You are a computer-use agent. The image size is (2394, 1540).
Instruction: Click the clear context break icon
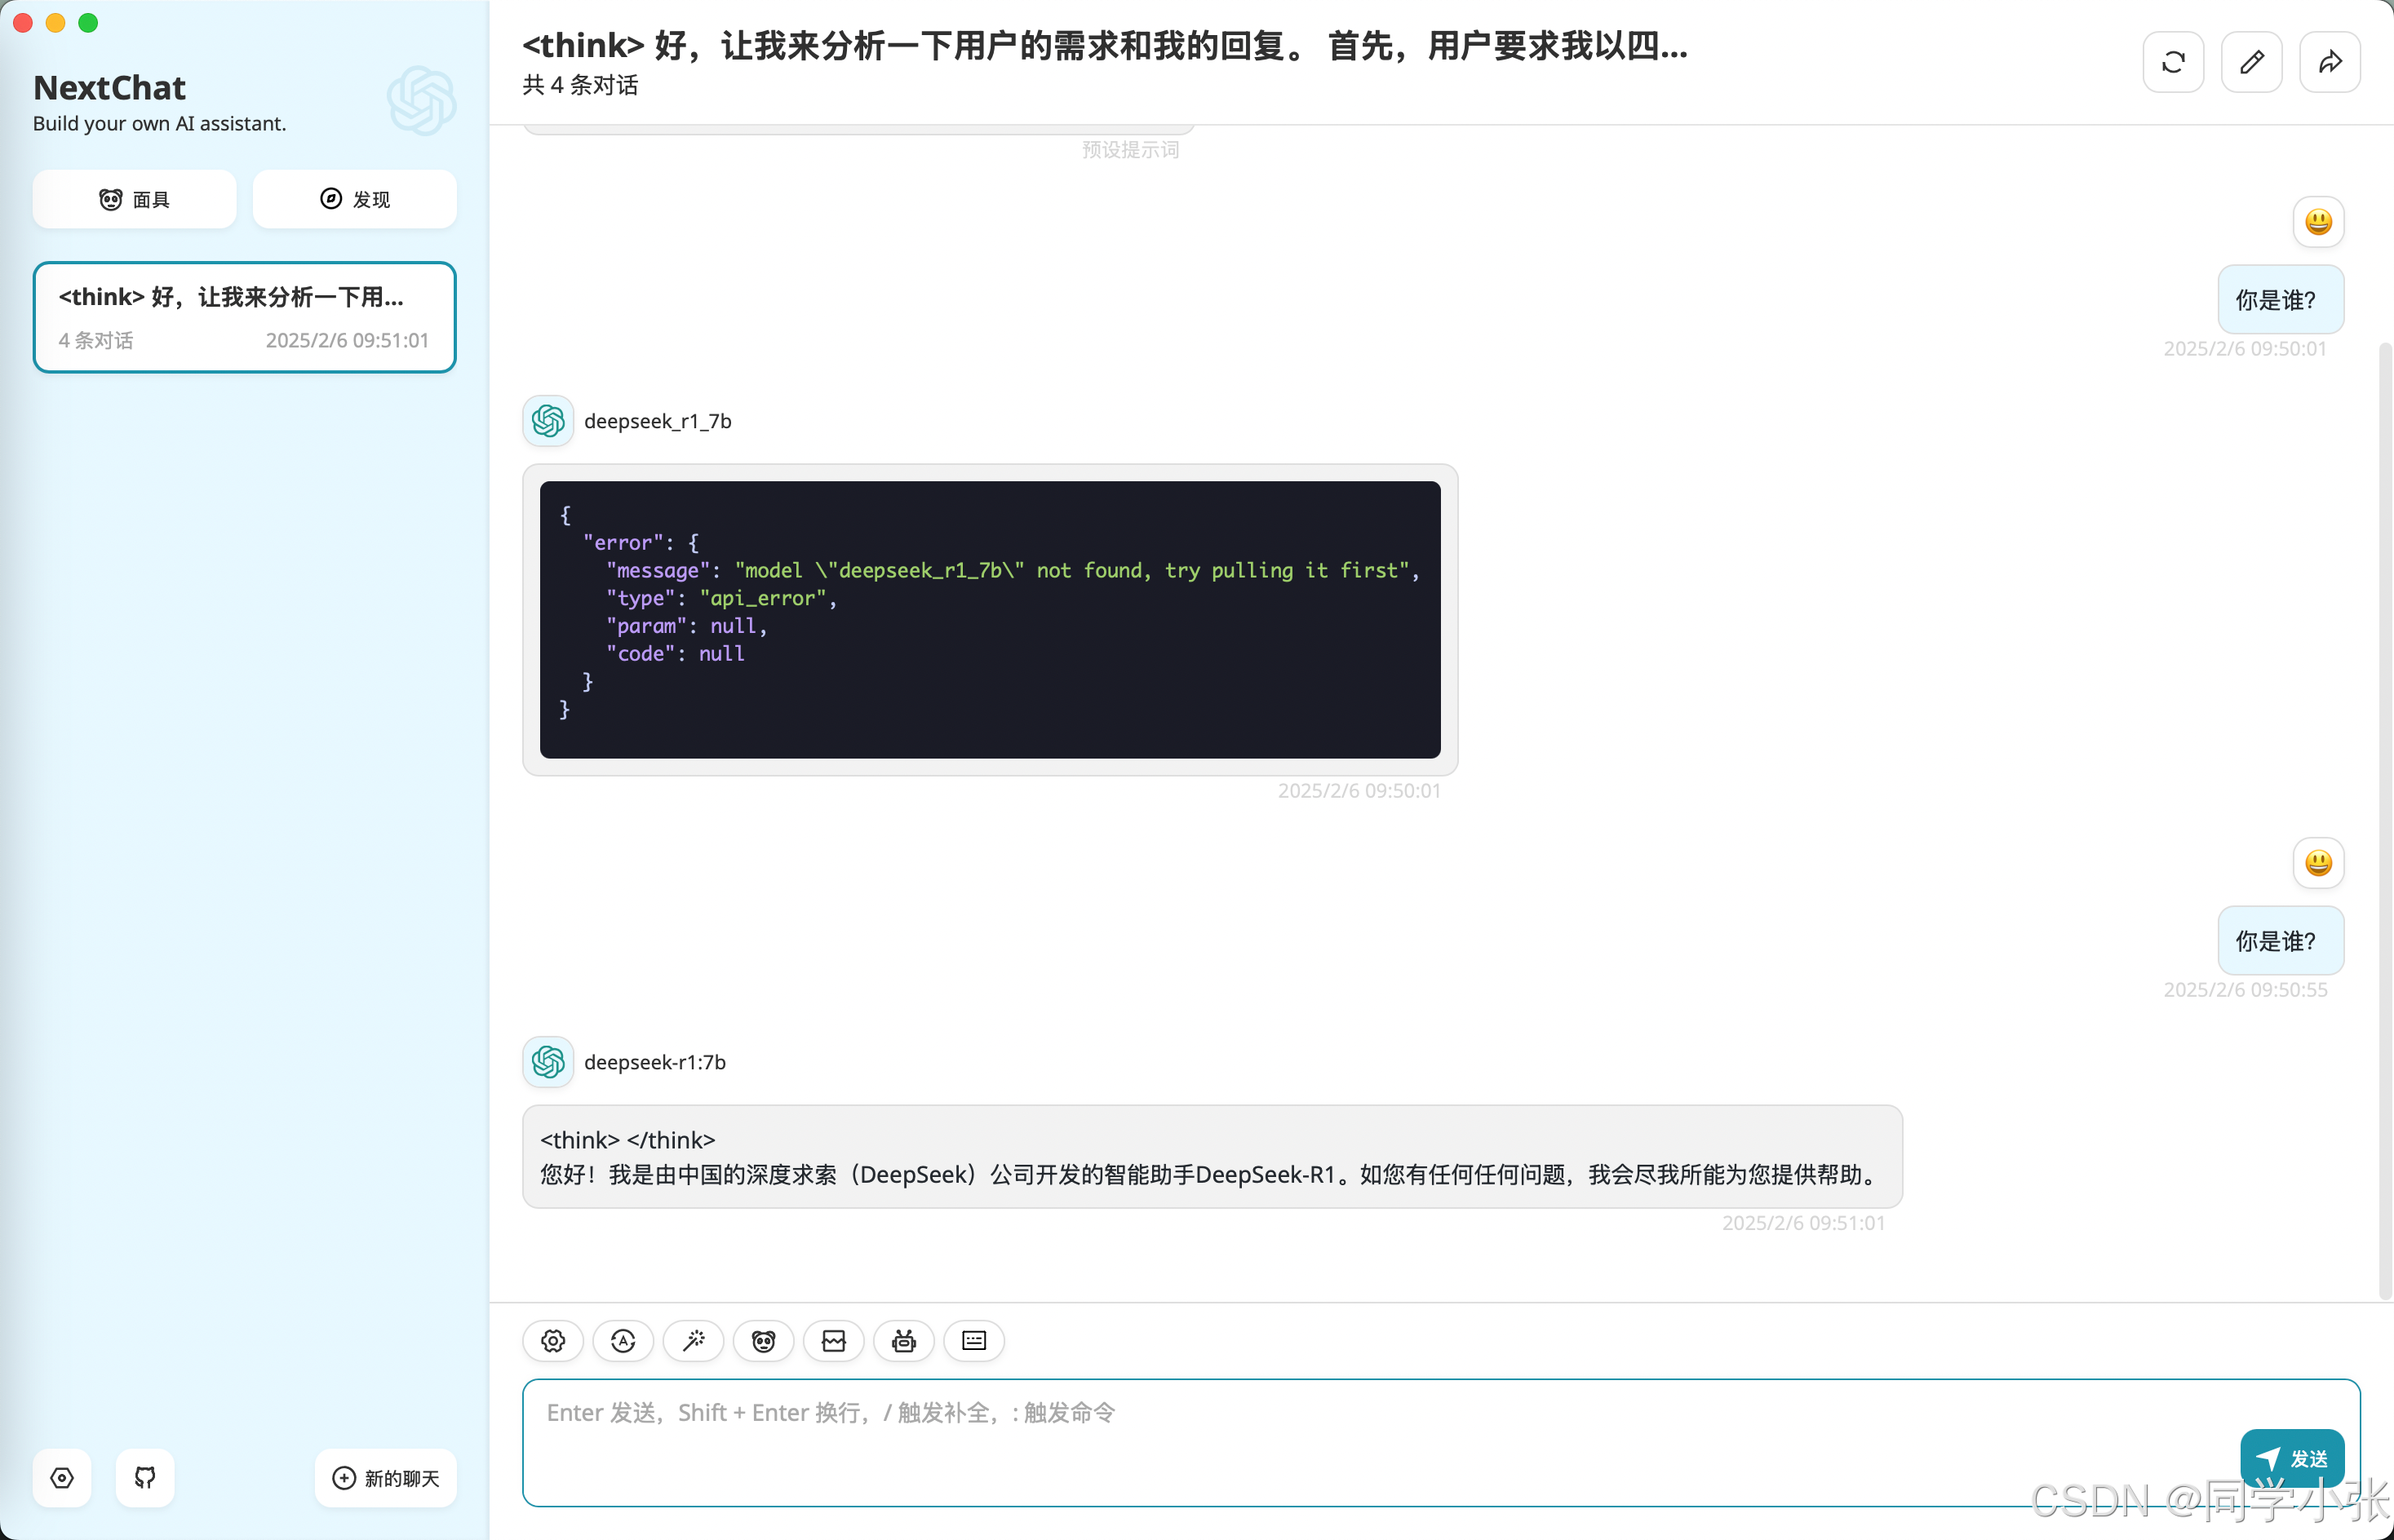pos(833,1341)
